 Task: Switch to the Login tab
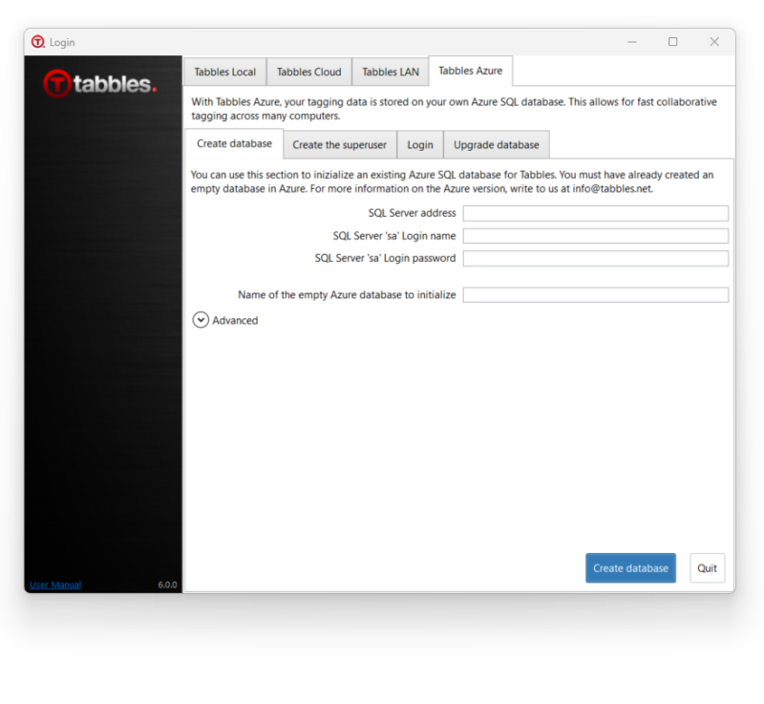pyautogui.click(x=420, y=144)
